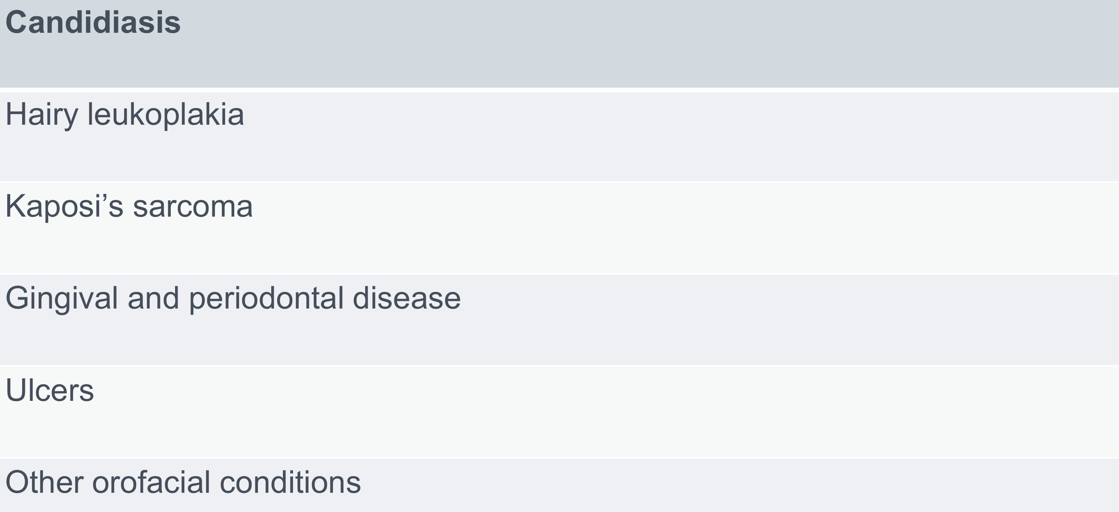Select the Candidiasis header row
This screenshot has height=512, width=1119.
click(560, 43)
